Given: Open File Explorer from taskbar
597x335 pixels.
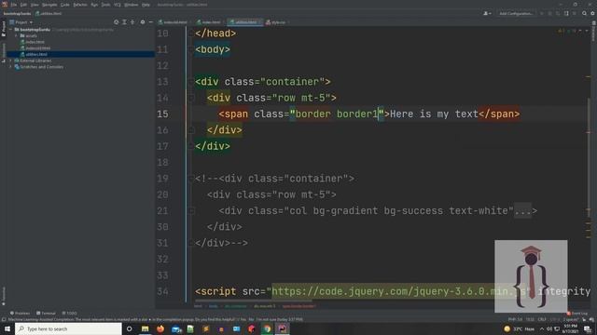Looking at the screenshot, I should (146, 328).
